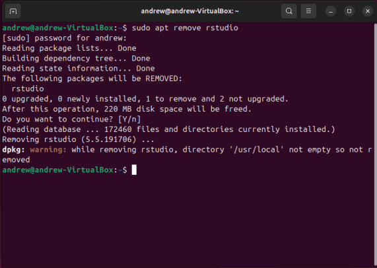Click the indented 'rstudio' package name
The image size is (377, 268).
pos(28,88)
